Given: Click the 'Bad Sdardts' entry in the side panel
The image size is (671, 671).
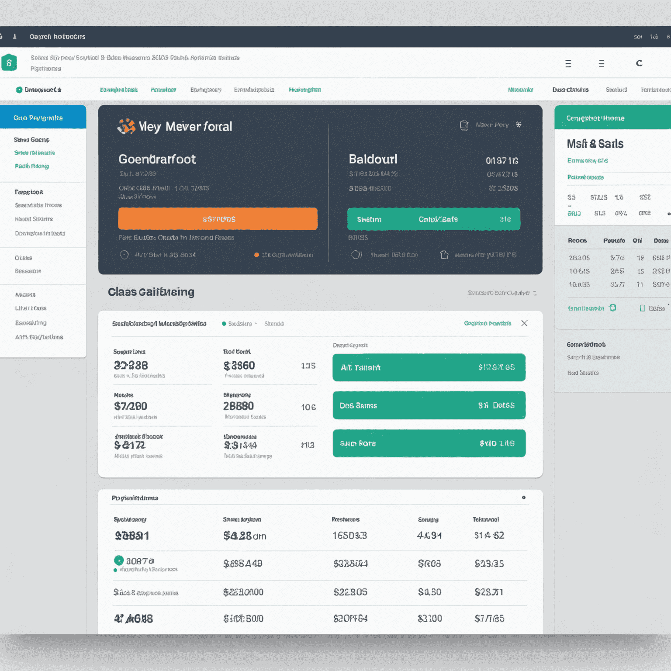Looking at the screenshot, I should click(583, 373).
